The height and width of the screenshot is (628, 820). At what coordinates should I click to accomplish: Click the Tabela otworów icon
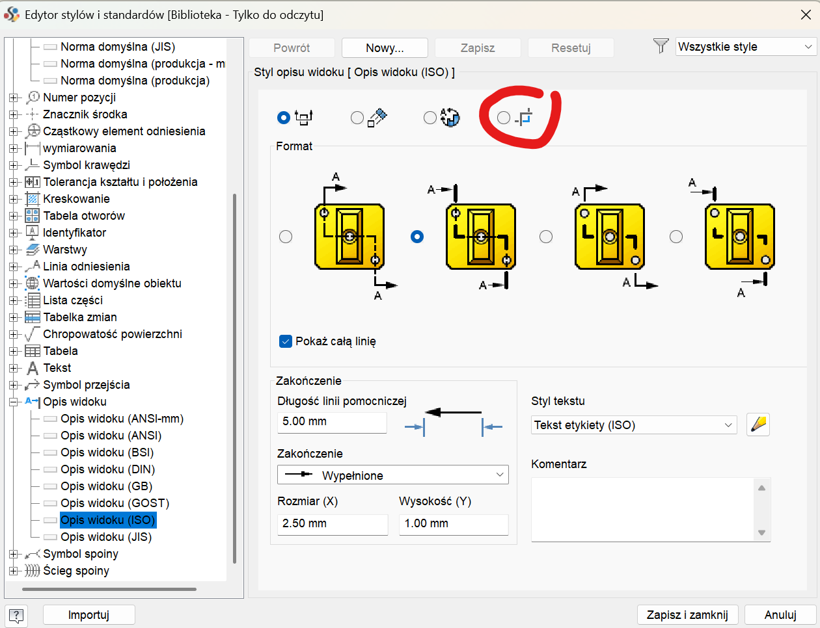33,216
